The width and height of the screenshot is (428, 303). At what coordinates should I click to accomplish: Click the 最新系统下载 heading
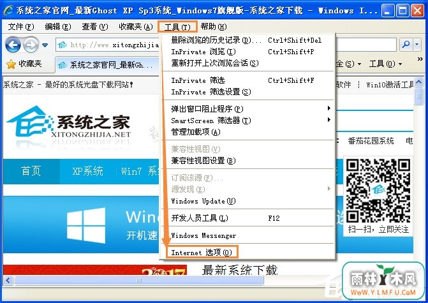[x=239, y=270]
